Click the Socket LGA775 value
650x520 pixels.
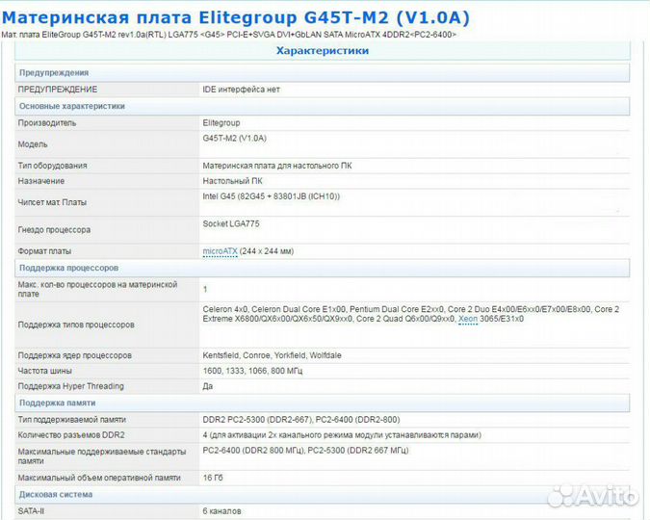pos(231,224)
